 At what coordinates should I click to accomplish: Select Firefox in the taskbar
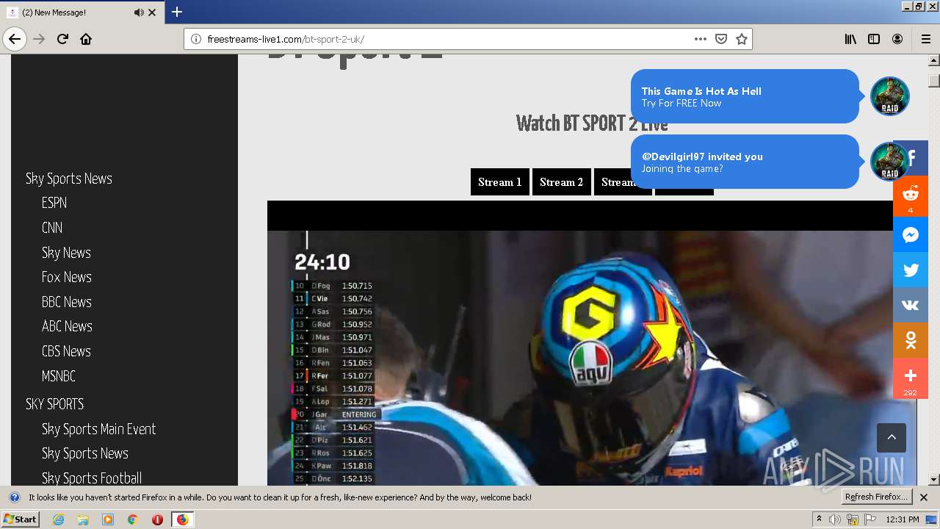pos(182,519)
